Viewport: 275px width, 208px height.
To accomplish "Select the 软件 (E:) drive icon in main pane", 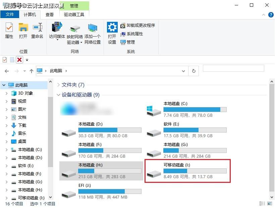I will tap(154, 133).
